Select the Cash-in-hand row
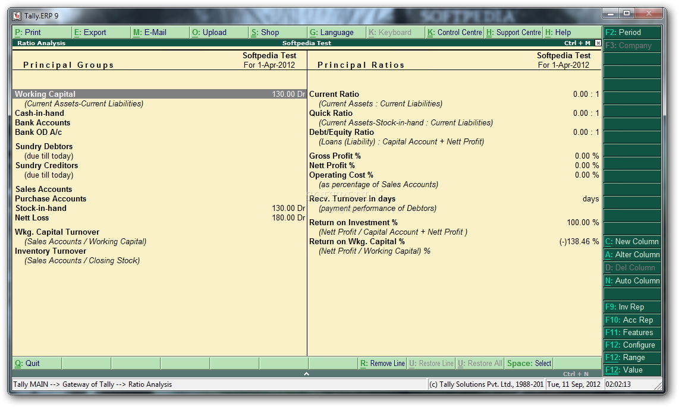The width and height of the screenshot is (679, 407). tap(160, 113)
